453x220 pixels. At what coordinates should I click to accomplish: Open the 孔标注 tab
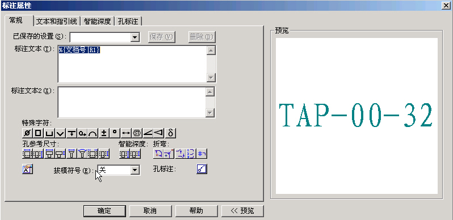pos(128,21)
